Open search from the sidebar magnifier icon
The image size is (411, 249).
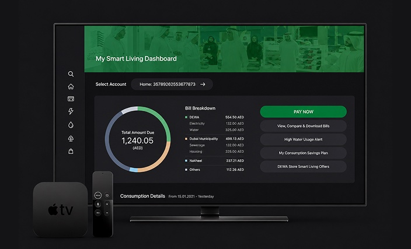pos(71,74)
